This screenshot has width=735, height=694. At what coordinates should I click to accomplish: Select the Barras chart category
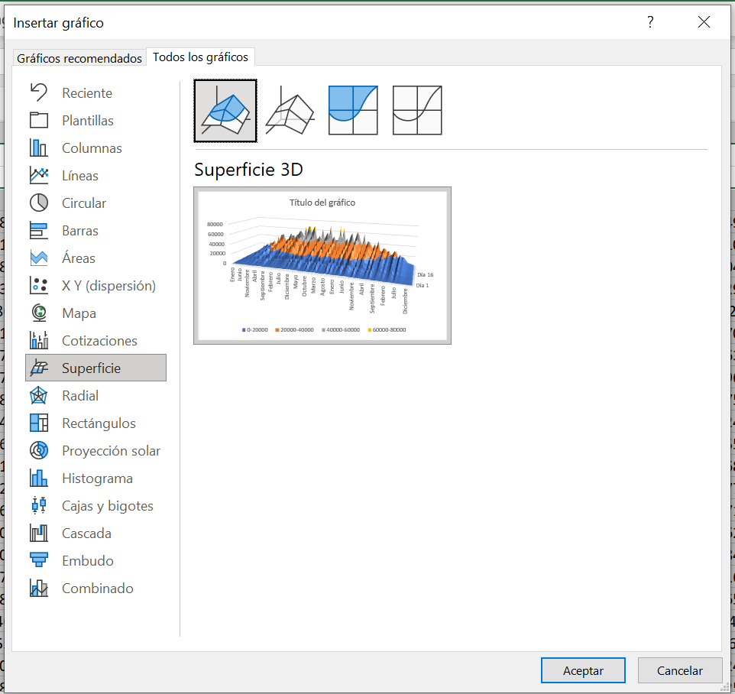coord(96,231)
